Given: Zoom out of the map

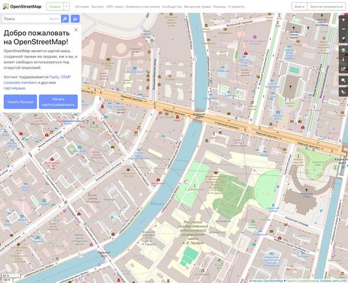Looking at the screenshot, I should [x=343, y=29].
